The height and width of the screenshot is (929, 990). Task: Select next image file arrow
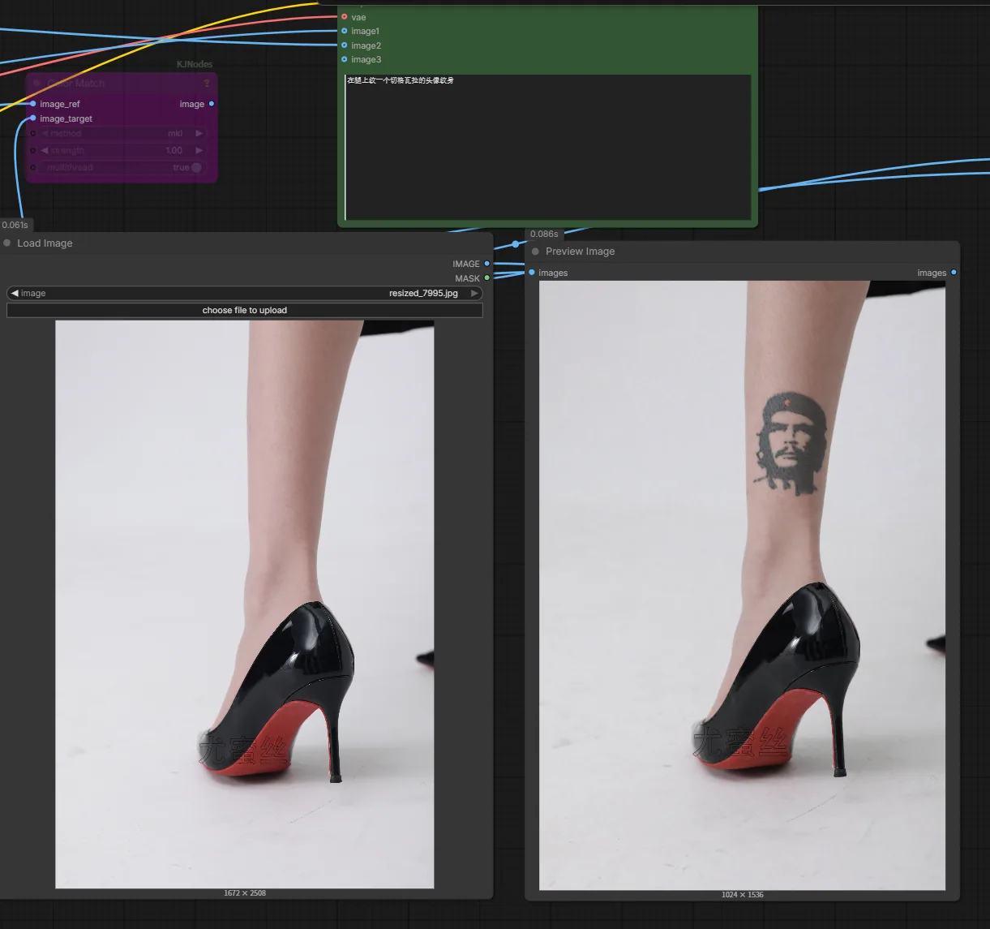tap(475, 293)
